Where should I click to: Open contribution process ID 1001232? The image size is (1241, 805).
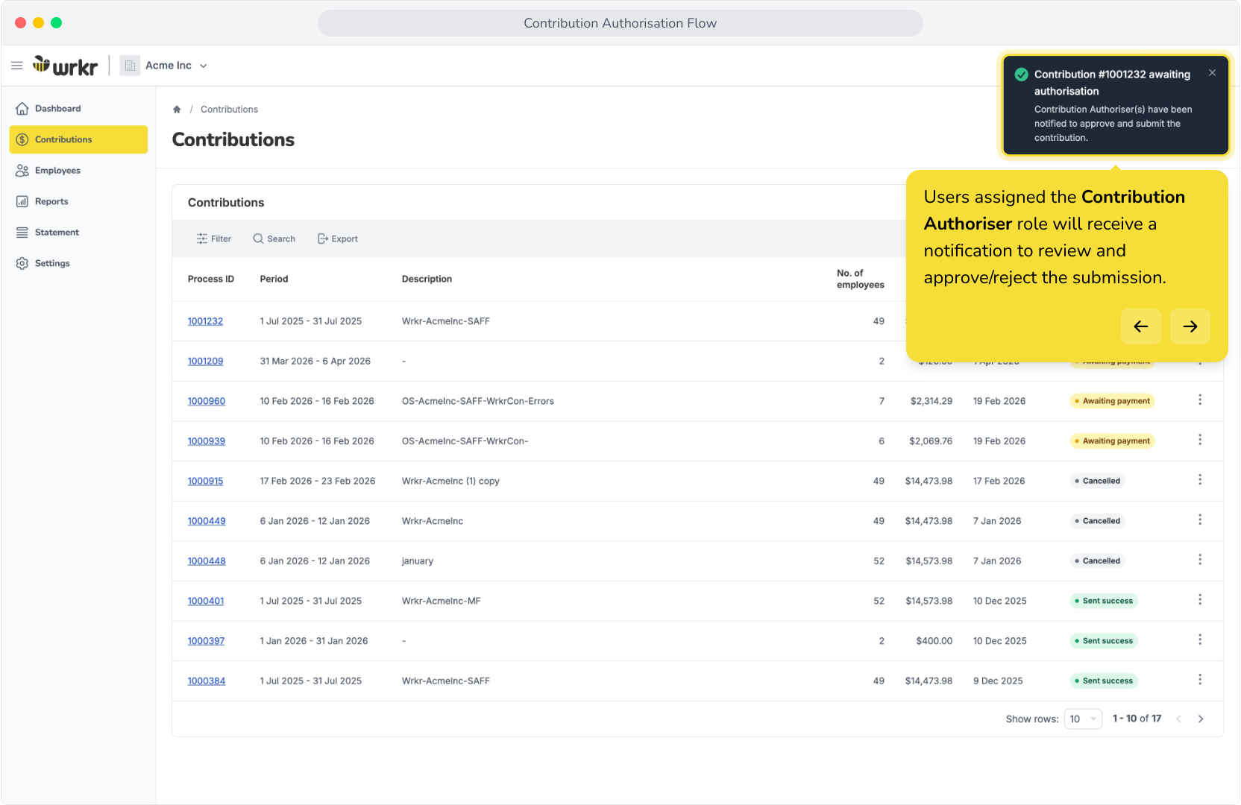coord(205,321)
